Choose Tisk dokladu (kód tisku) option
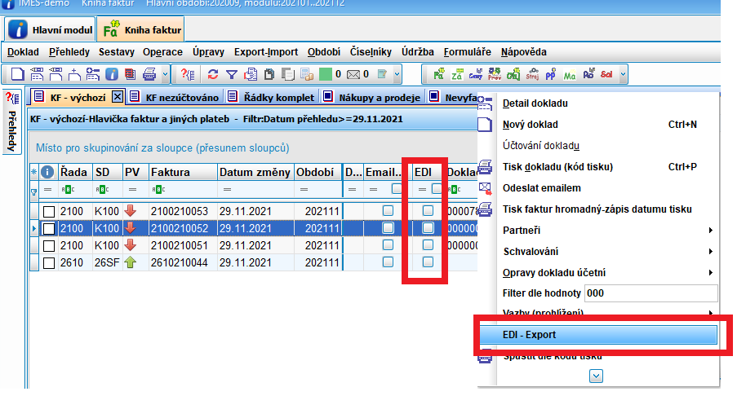 click(x=557, y=167)
